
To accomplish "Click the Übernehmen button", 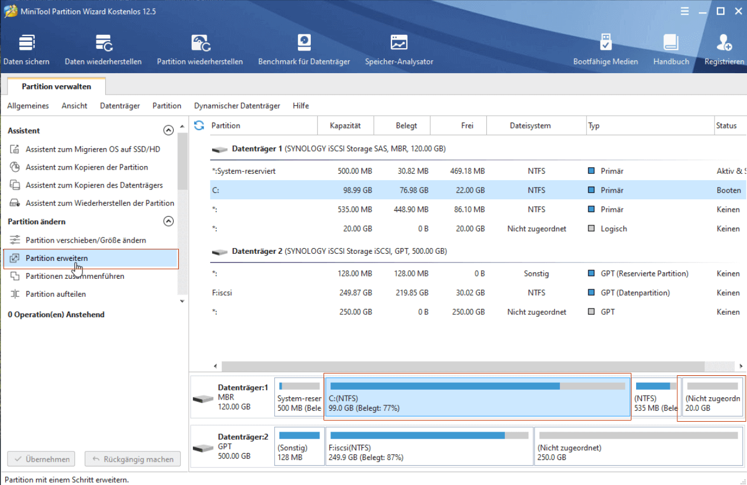I will pos(41,459).
